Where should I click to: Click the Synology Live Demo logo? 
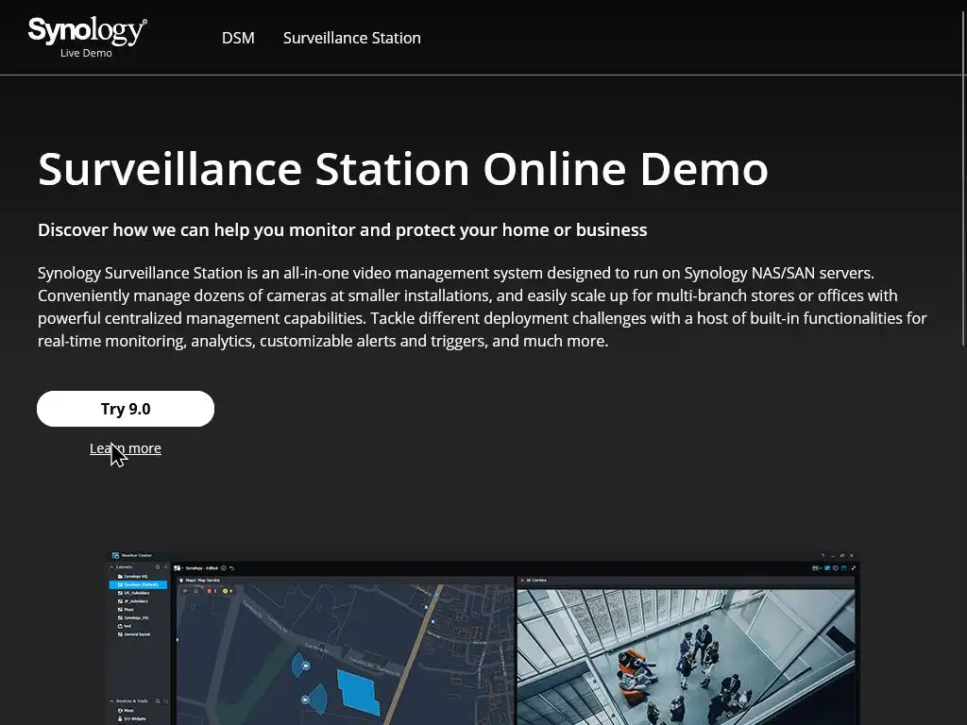[87, 37]
